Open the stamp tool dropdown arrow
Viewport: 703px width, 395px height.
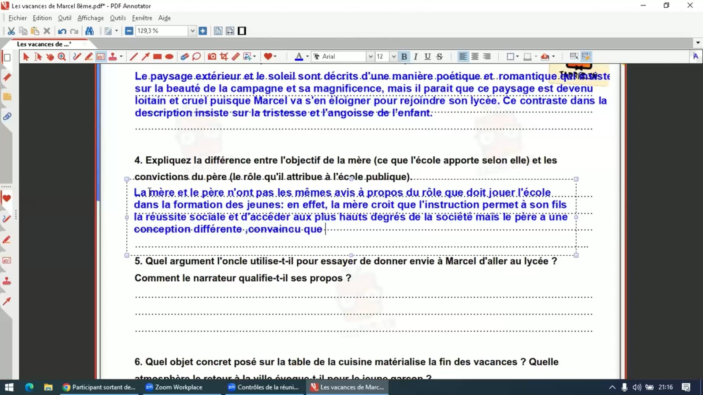tap(121, 57)
